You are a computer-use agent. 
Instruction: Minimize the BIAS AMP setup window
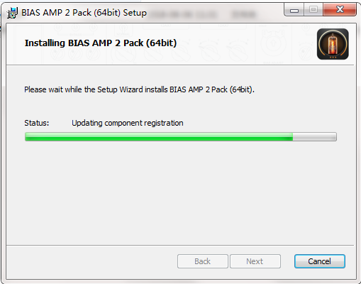tap(294, 10)
